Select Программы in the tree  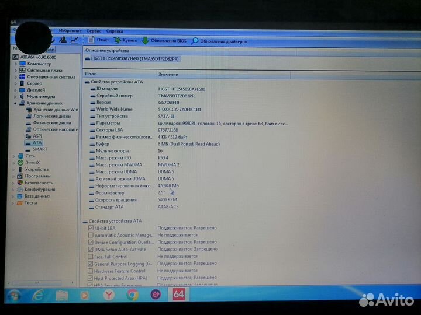point(33,176)
